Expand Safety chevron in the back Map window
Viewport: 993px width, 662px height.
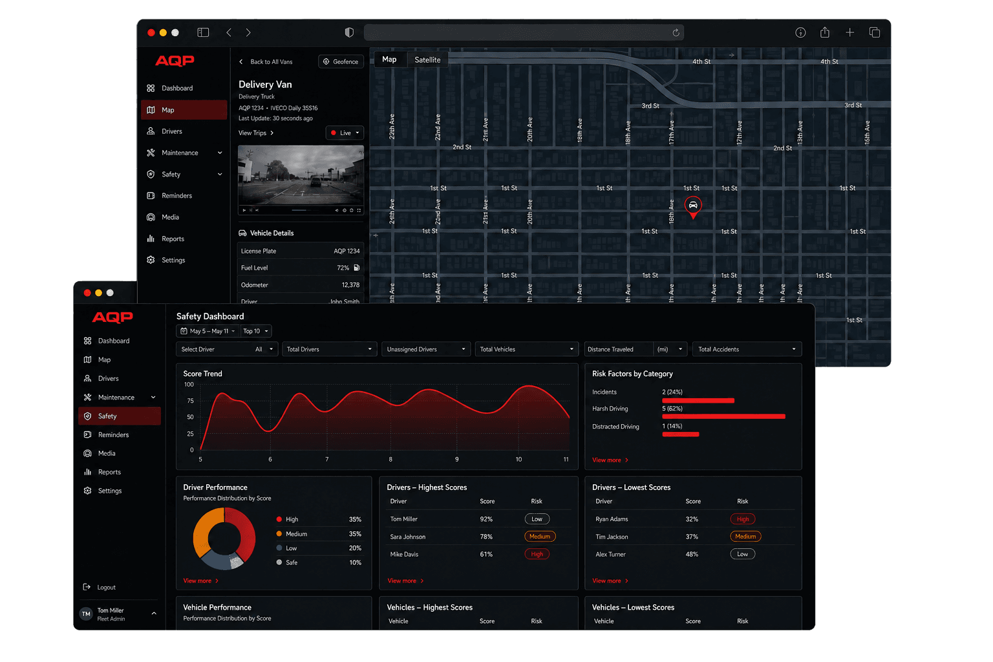tap(220, 175)
